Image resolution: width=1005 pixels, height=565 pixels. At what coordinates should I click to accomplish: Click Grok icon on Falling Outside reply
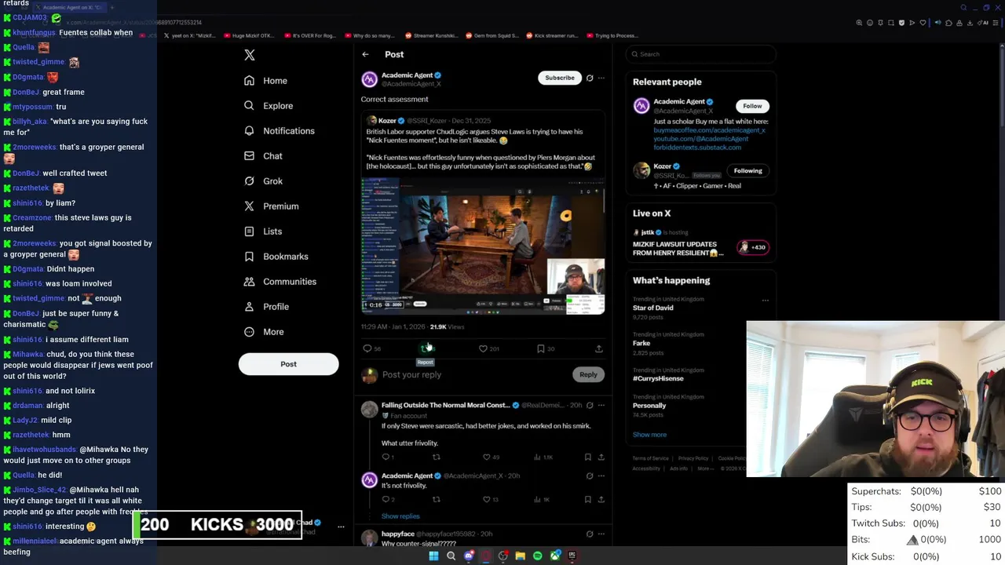590,406
